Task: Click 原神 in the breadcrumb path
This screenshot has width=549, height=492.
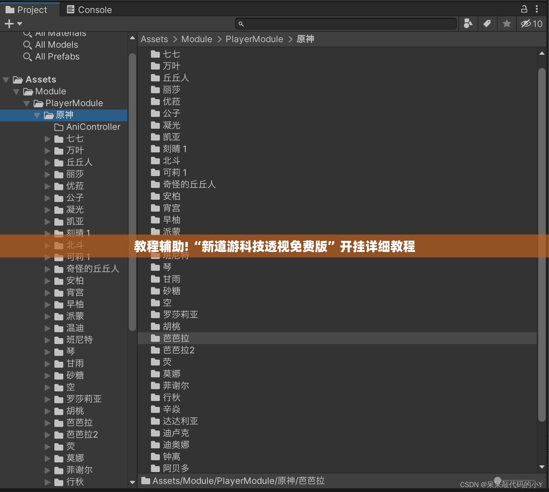Action: point(306,39)
